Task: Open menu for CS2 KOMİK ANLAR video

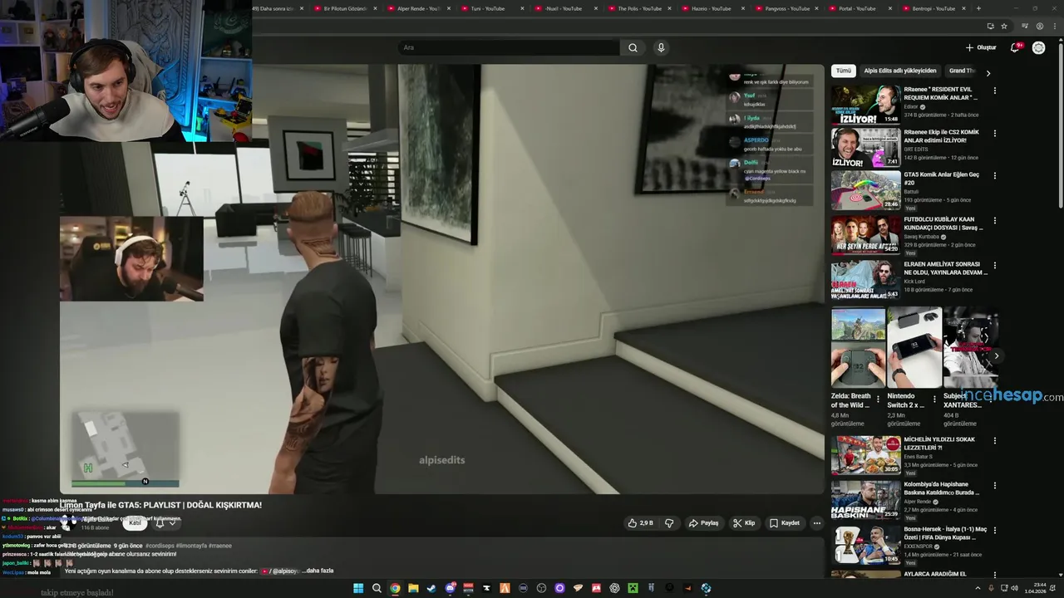Action: [x=994, y=133]
